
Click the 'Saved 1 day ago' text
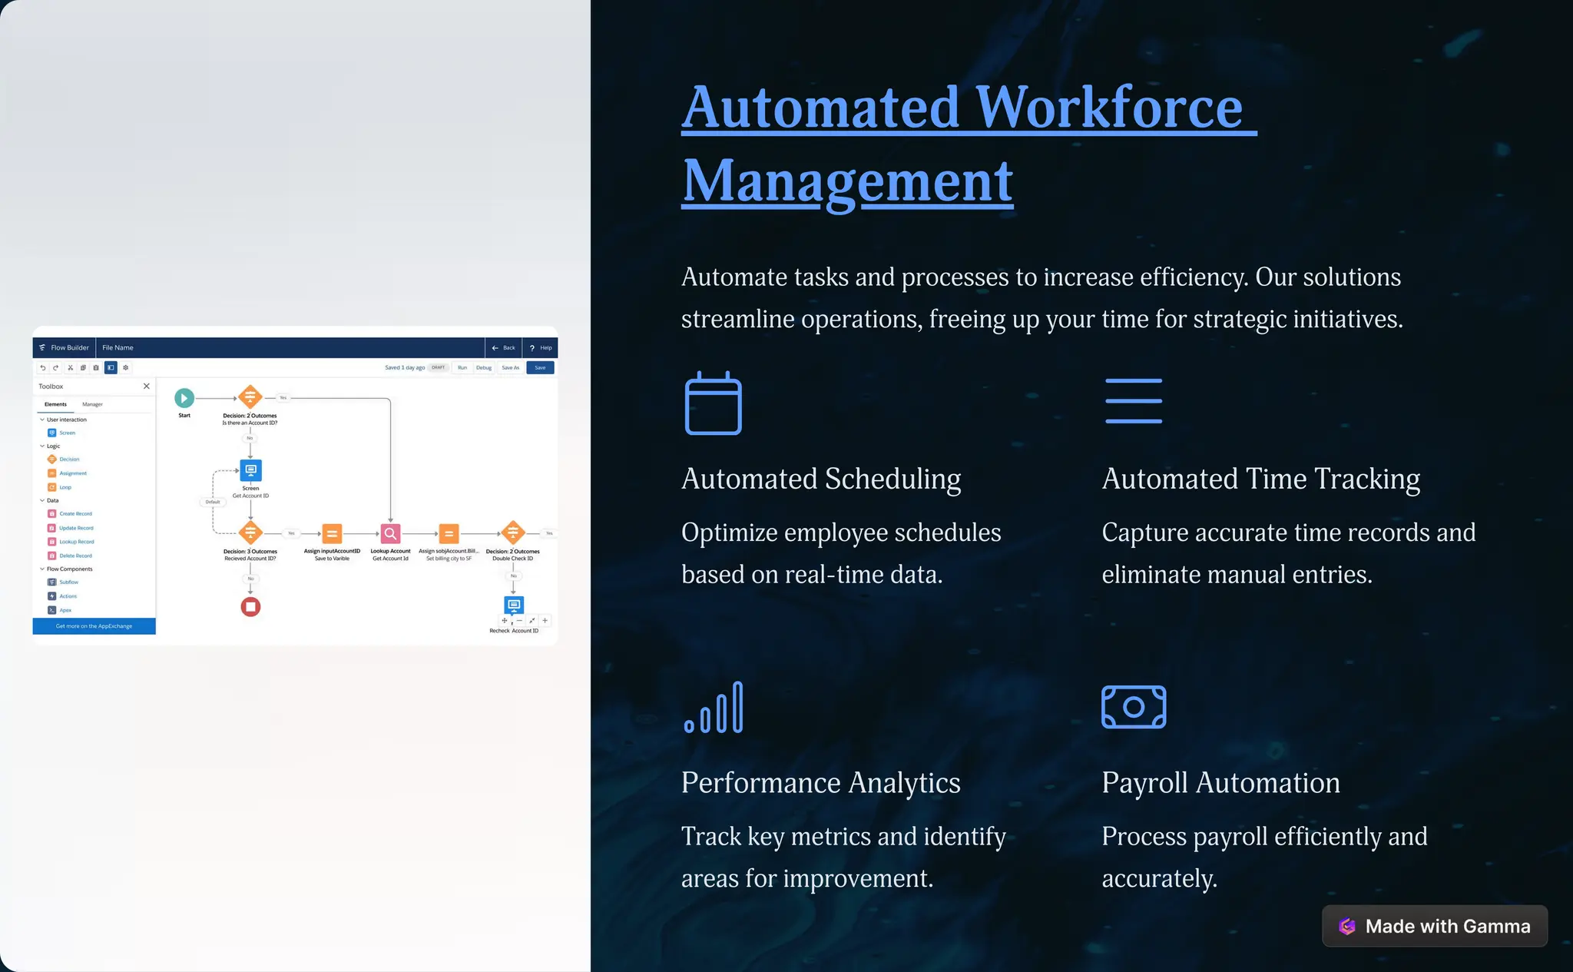tap(405, 368)
